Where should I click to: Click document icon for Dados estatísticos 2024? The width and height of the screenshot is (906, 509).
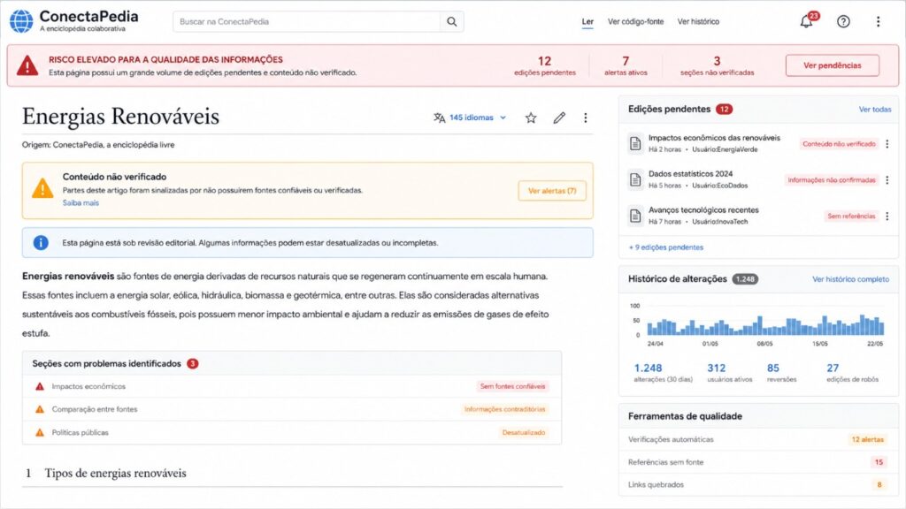click(635, 179)
